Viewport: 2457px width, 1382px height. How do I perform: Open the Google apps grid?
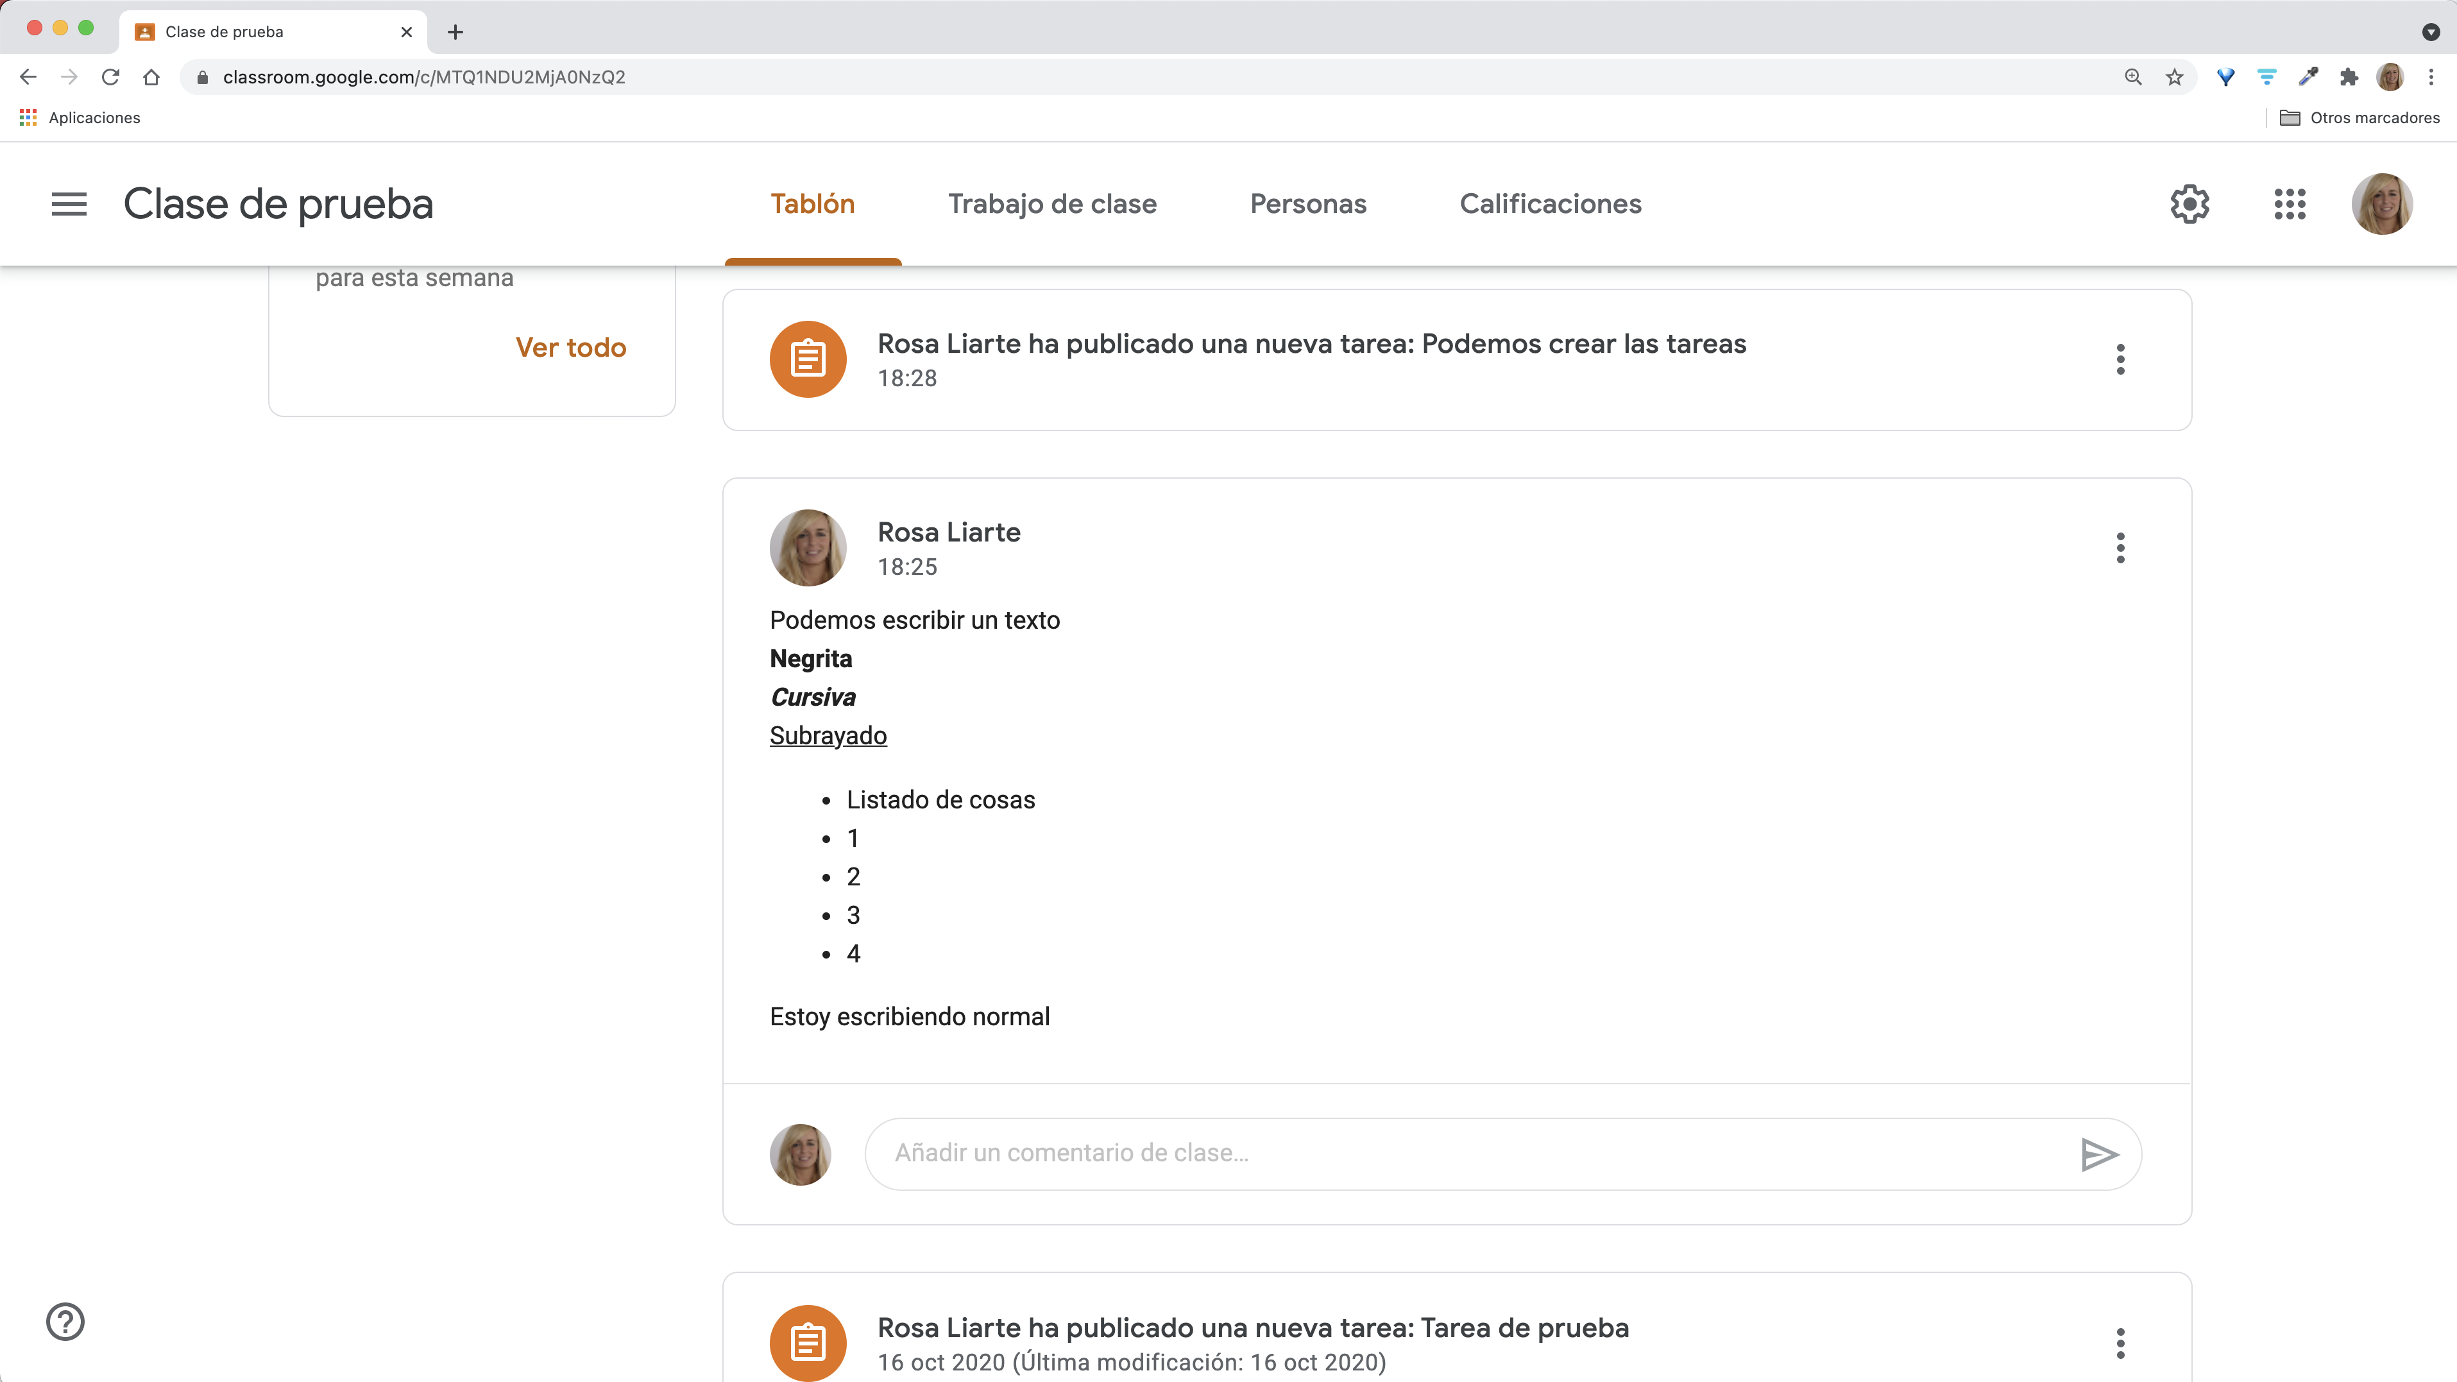pyautogui.click(x=2289, y=204)
